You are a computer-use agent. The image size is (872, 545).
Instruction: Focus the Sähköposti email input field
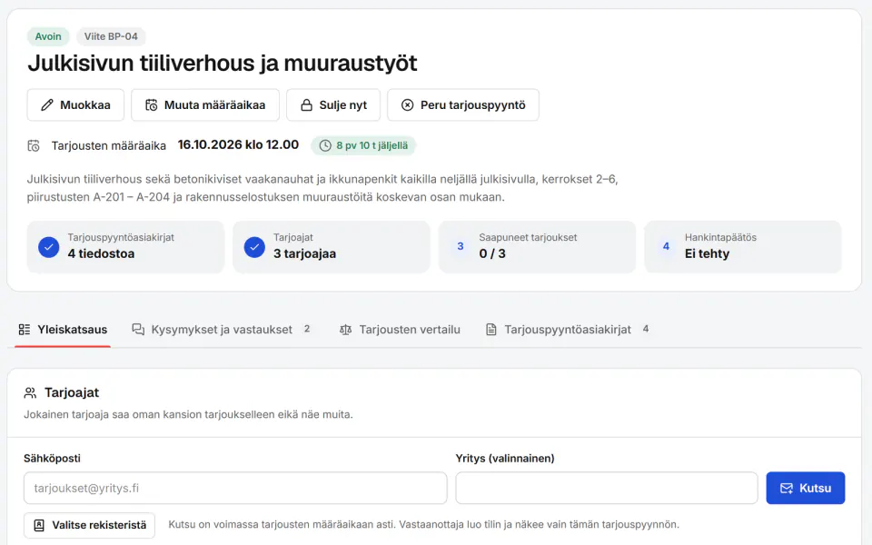click(x=235, y=489)
